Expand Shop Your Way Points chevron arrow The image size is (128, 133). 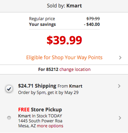(120, 57)
